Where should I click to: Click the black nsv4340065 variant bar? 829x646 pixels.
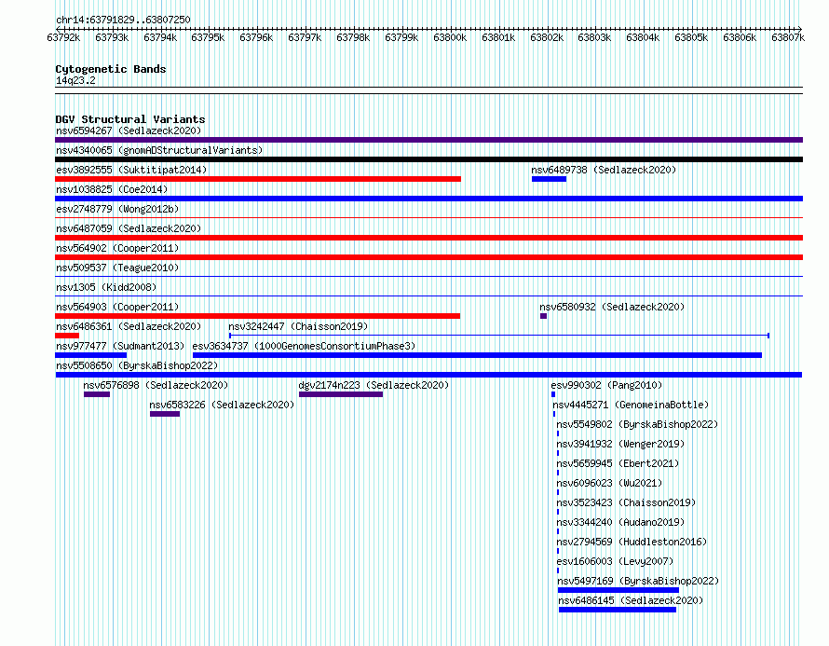(428, 159)
